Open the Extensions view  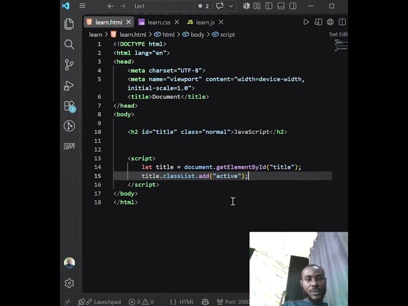[69, 106]
